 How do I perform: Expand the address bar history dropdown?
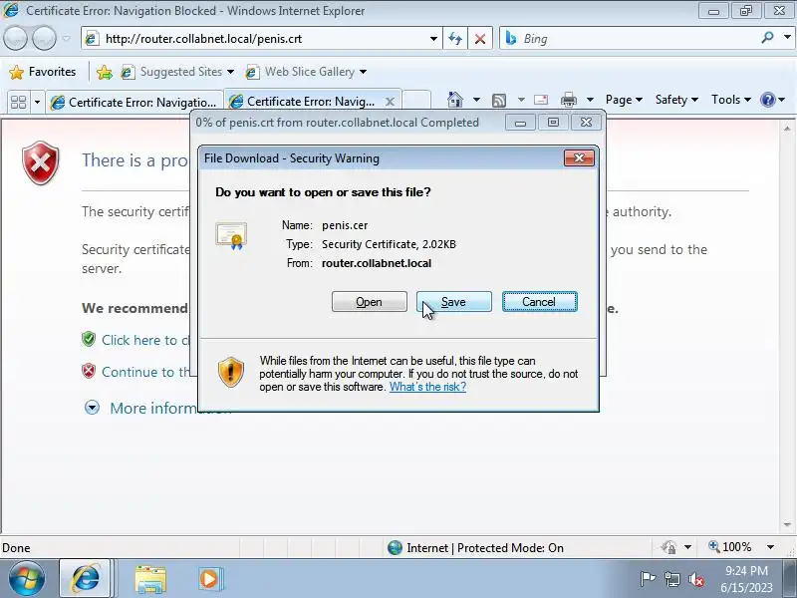pyautogui.click(x=433, y=39)
